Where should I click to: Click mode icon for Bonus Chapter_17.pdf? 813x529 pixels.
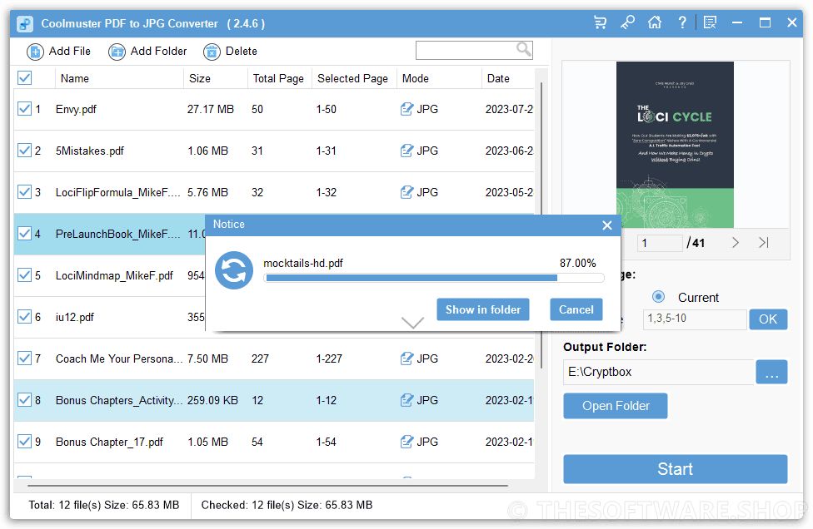[407, 442]
